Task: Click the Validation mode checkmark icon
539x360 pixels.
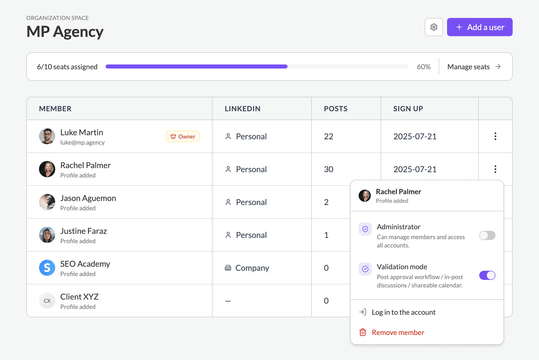Action: [365, 269]
